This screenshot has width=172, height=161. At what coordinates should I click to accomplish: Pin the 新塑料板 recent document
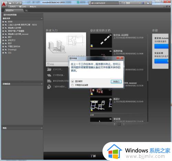click(110, 51)
